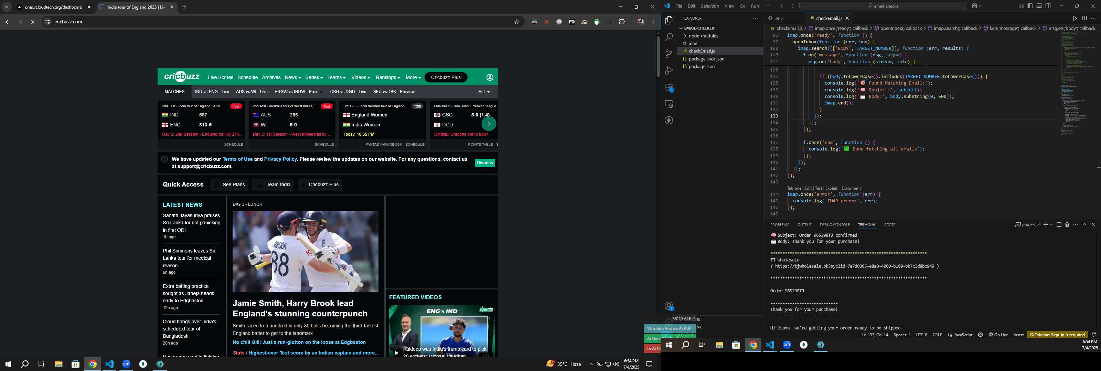Open the Series dropdown on Cricbuzz

coord(314,77)
